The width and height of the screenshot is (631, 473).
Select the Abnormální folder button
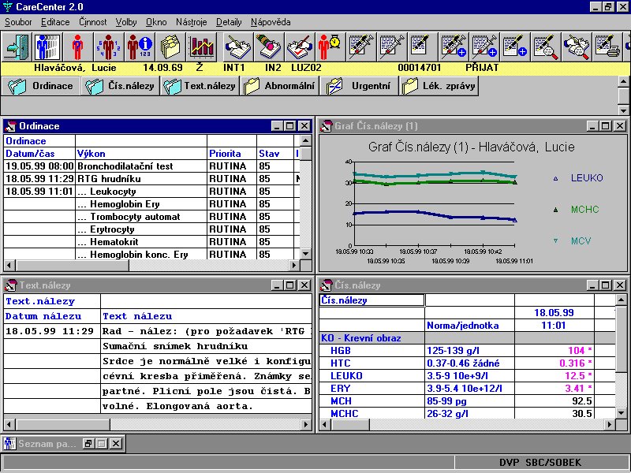[x=279, y=86]
